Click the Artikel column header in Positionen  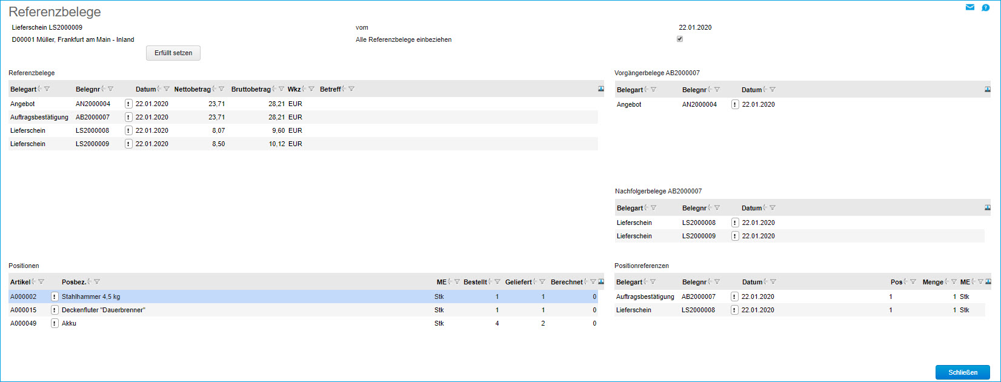point(20,282)
